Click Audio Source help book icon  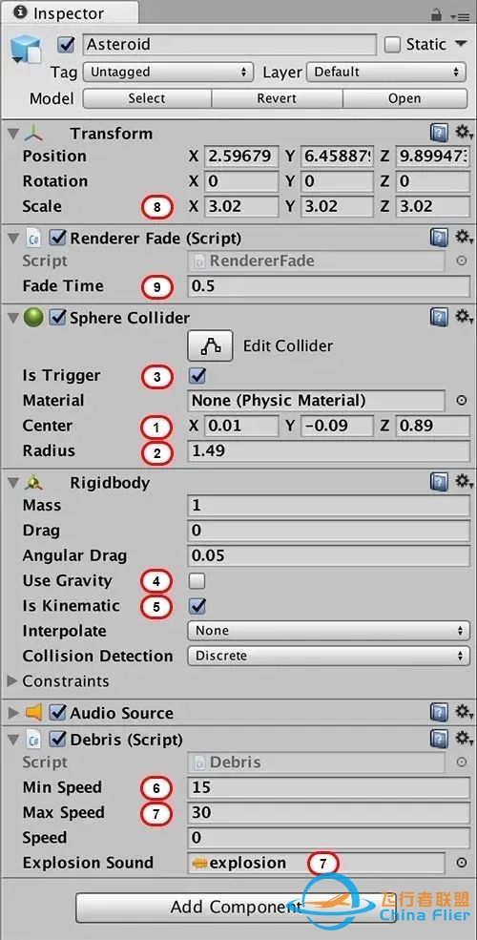tap(439, 713)
